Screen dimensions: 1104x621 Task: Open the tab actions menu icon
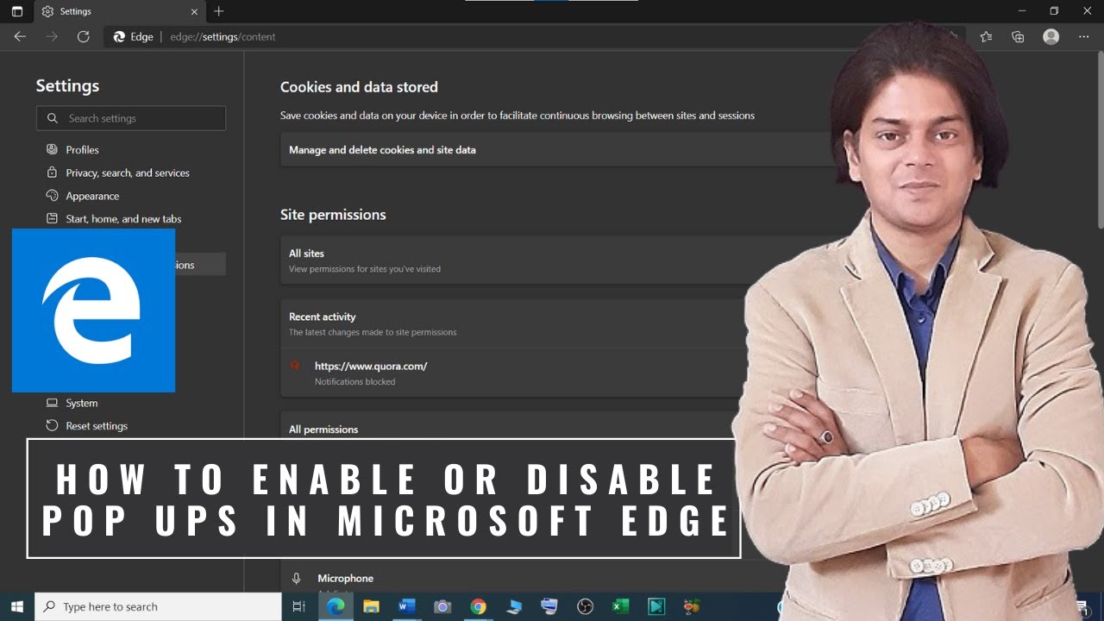17,11
